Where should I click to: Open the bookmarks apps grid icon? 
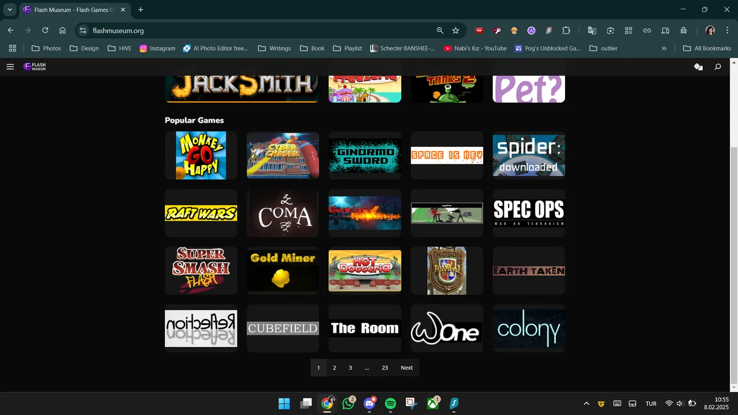(x=12, y=48)
